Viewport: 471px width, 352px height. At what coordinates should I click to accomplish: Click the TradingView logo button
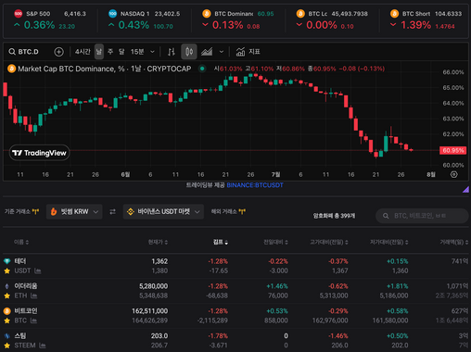(x=39, y=153)
